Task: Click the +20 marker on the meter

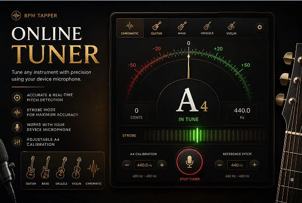Action: (x=218, y=48)
